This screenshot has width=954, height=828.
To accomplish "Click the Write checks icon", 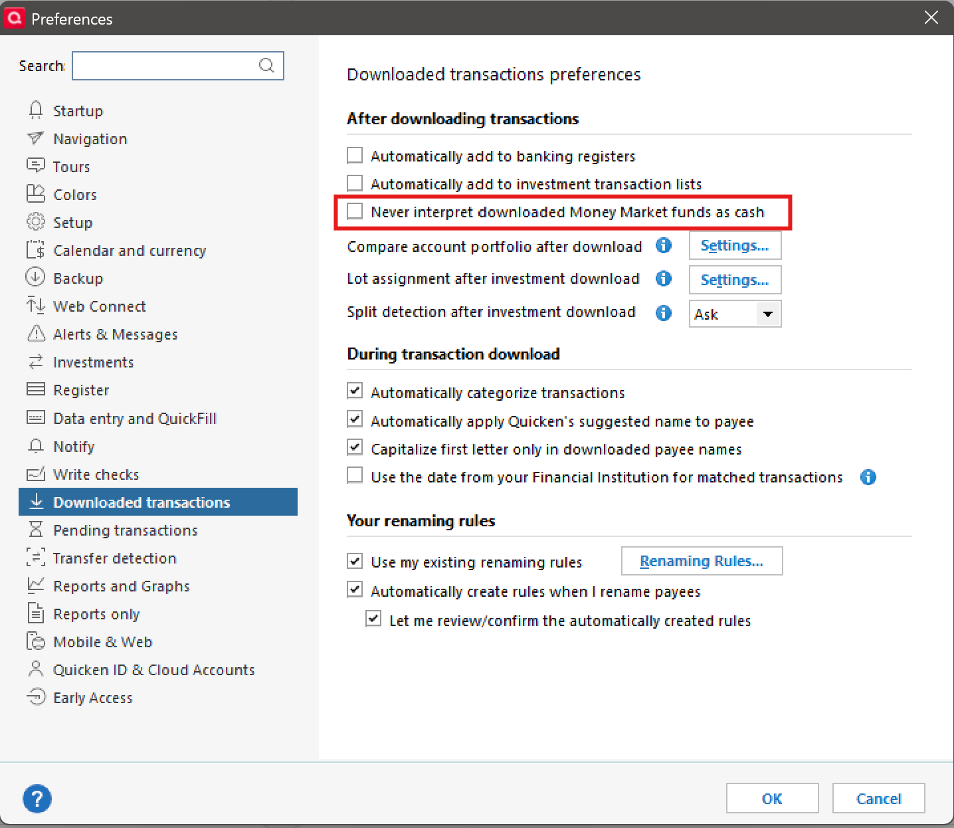I will tap(36, 474).
